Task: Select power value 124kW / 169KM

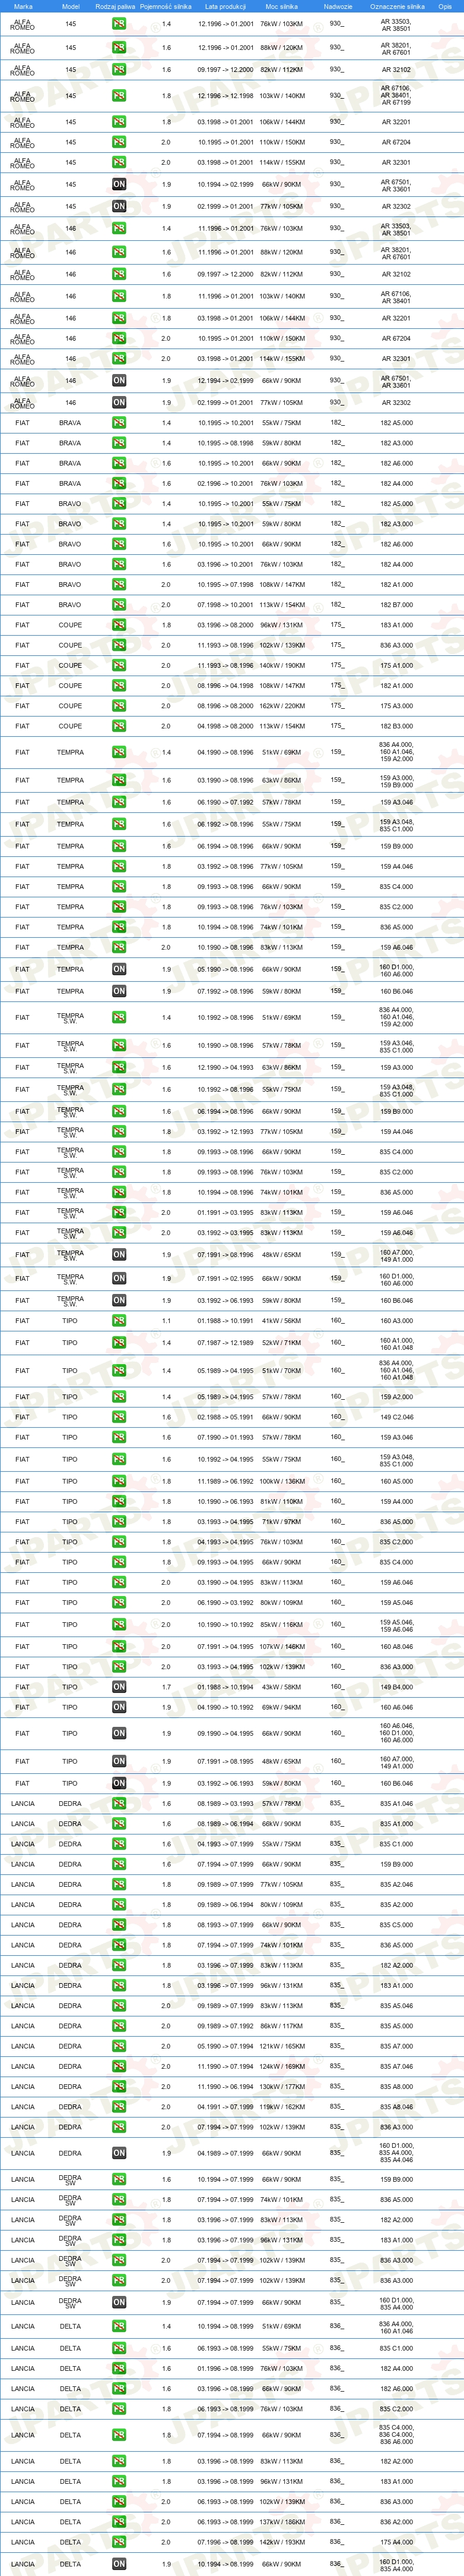Action: 281,2066
